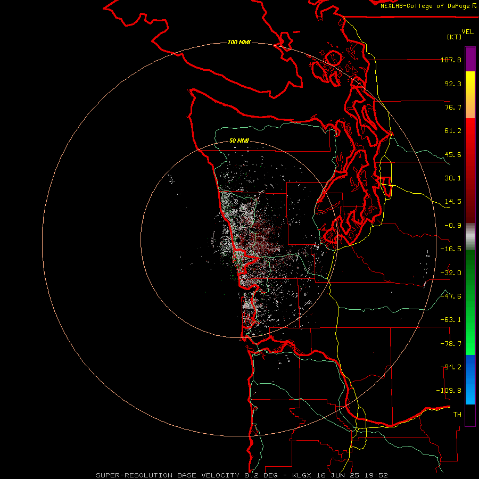Click the 30.1 velocity scale value
This screenshot has height=479, width=479.
(x=453, y=178)
